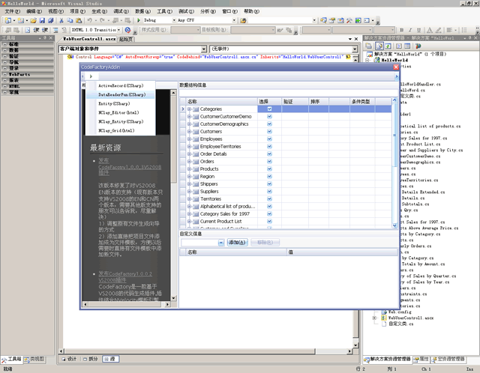480x373 pixels.
Task: Open the Any CPU platform dropdown
Action: click(x=234, y=20)
